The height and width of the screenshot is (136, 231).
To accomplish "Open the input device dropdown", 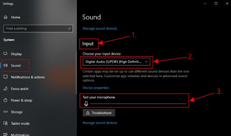I will click(116, 61).
